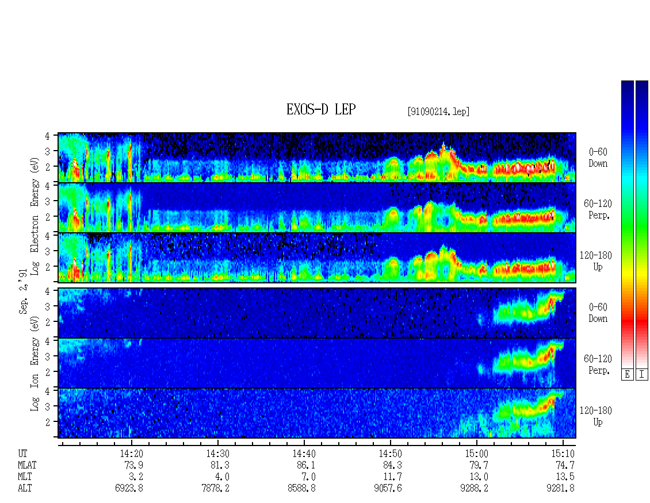Click the MLAT value 84.3

[392, 465]
